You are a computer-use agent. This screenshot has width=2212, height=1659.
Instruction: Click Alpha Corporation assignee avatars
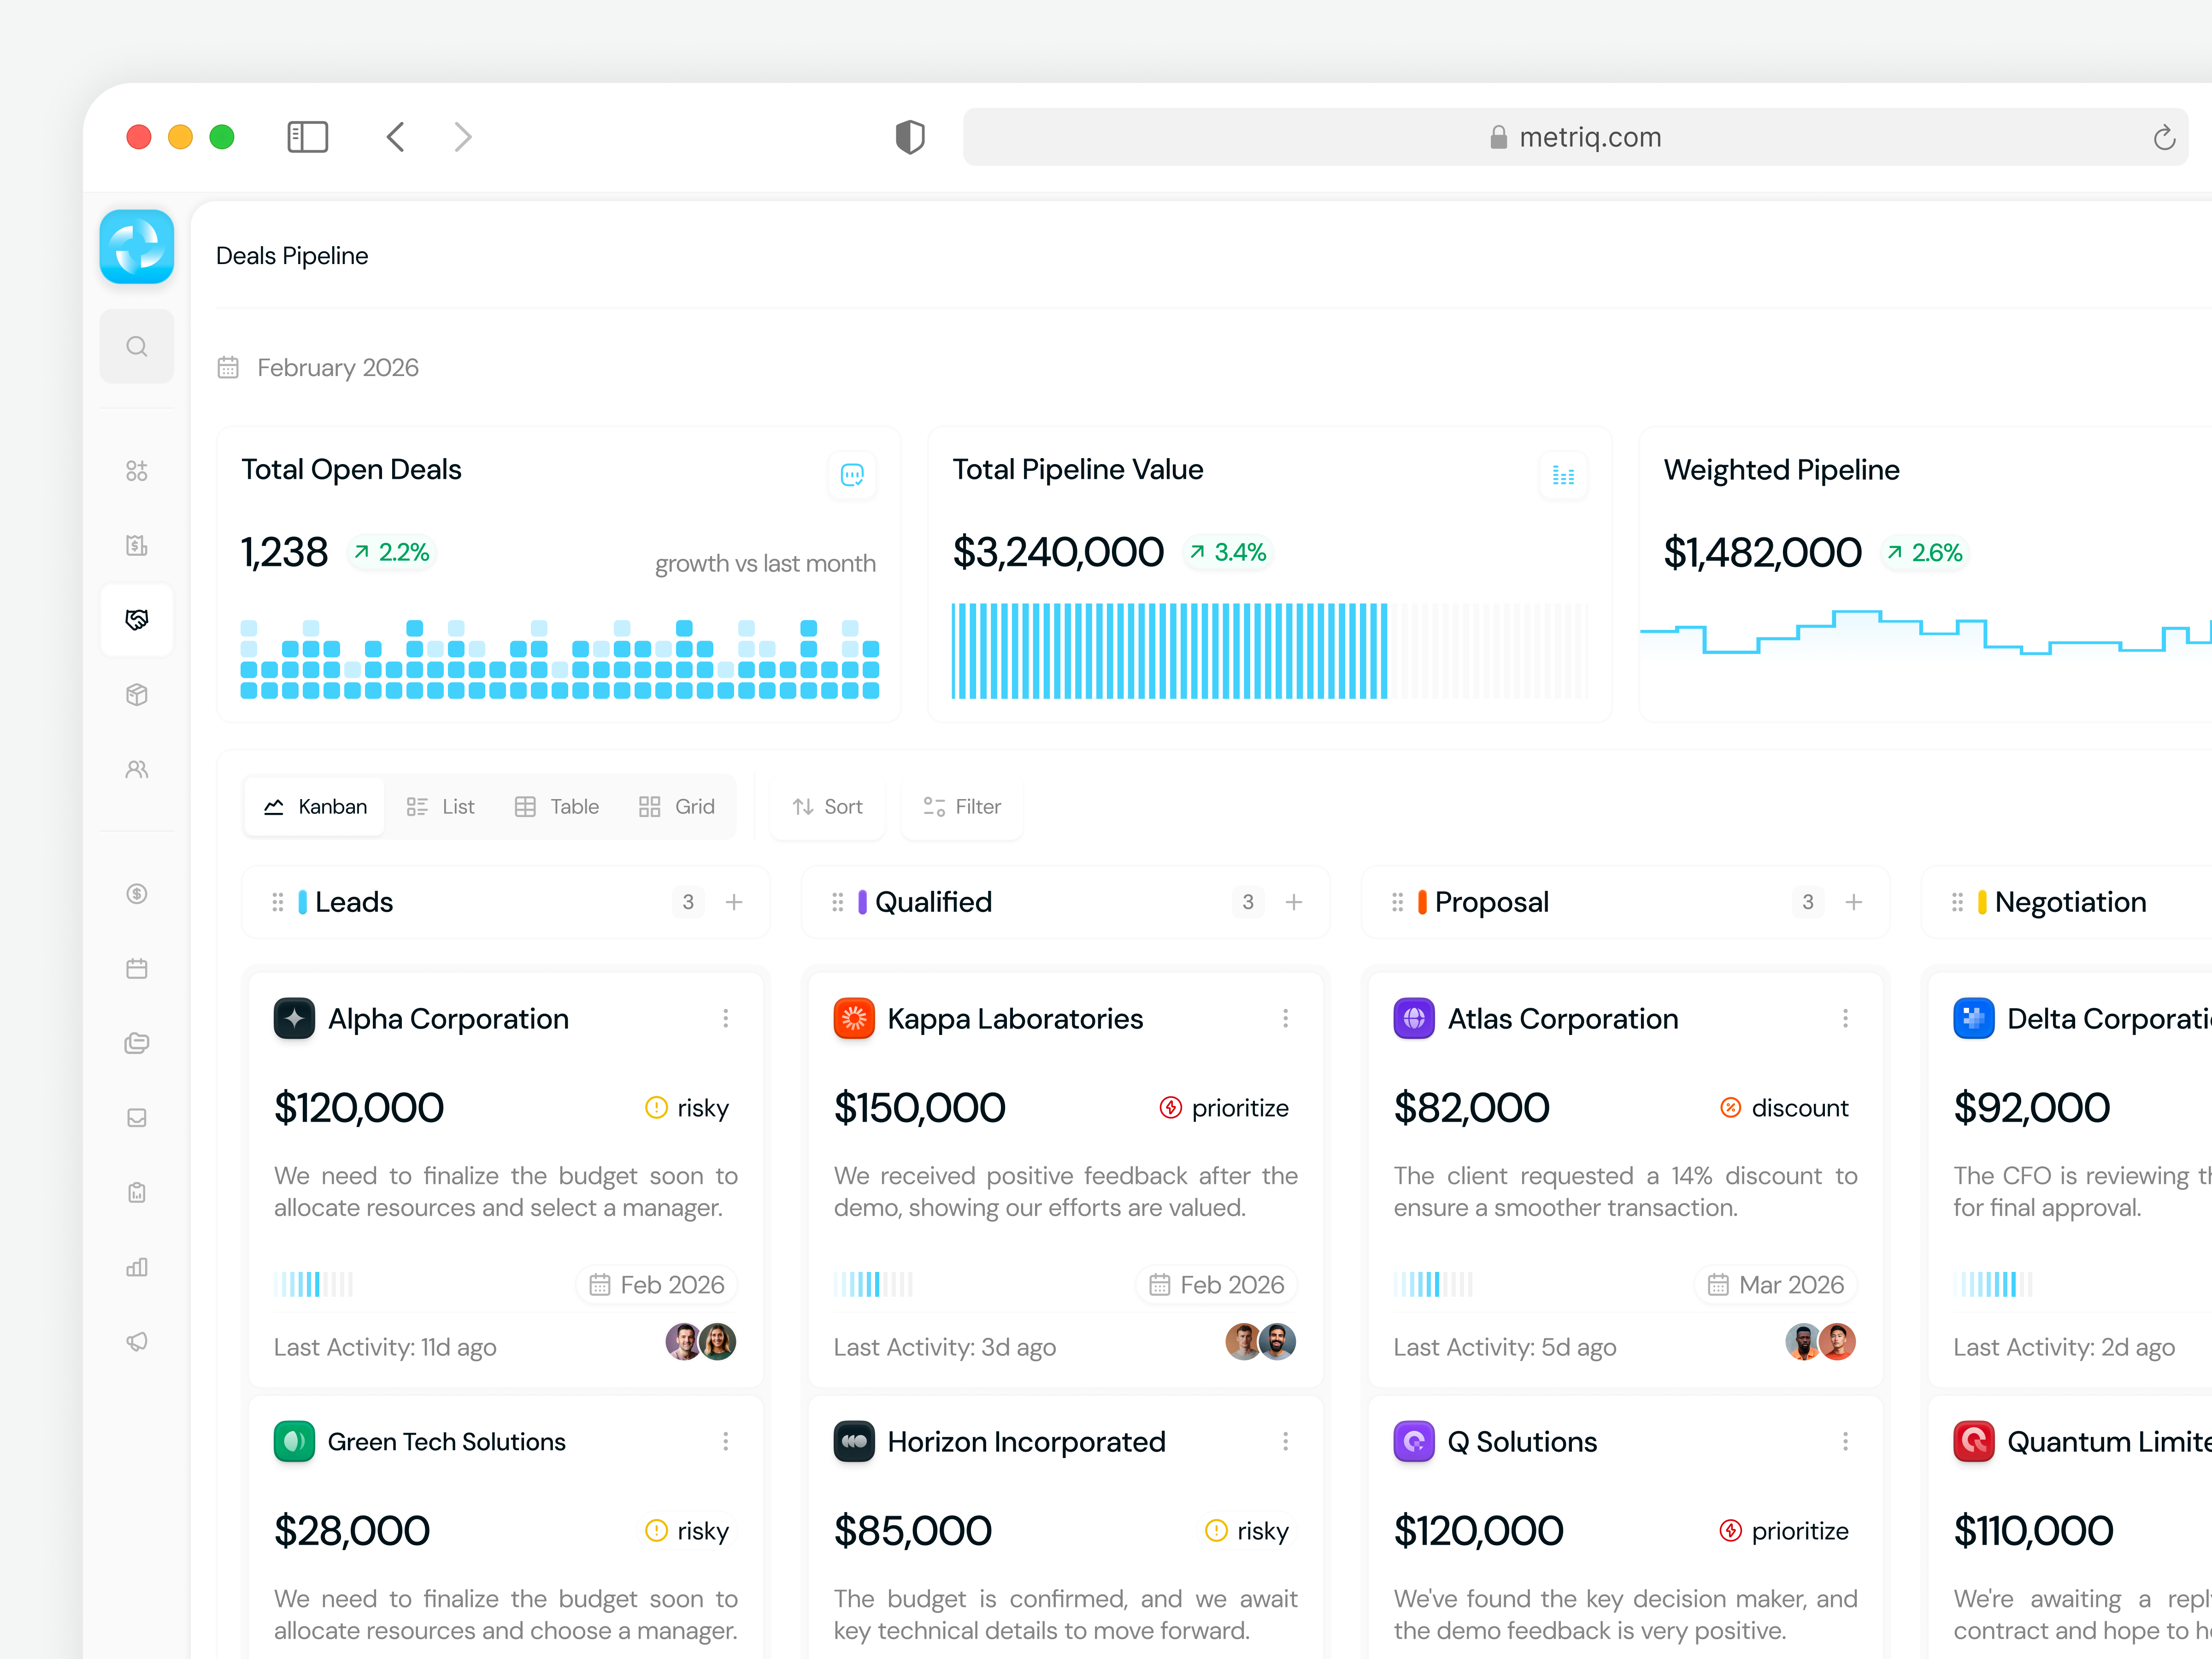pos(701,1342)
